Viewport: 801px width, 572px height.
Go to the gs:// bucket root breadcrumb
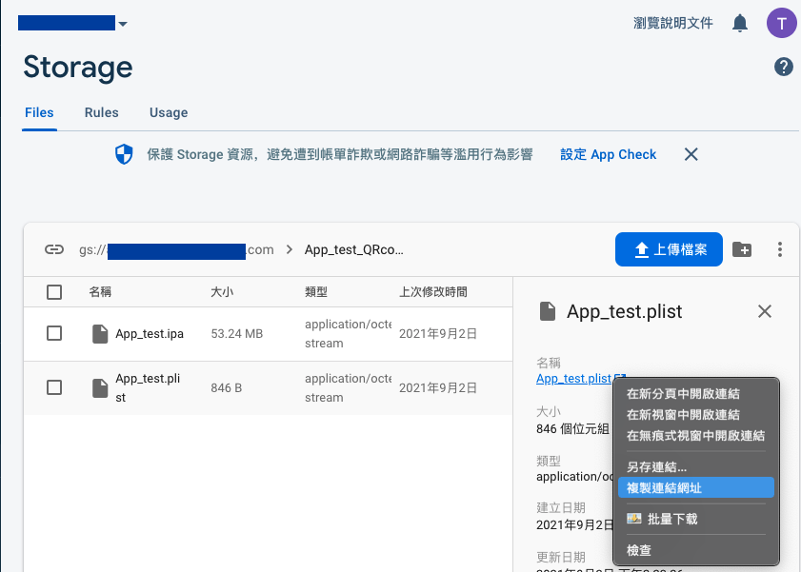(x=176, y=250)
